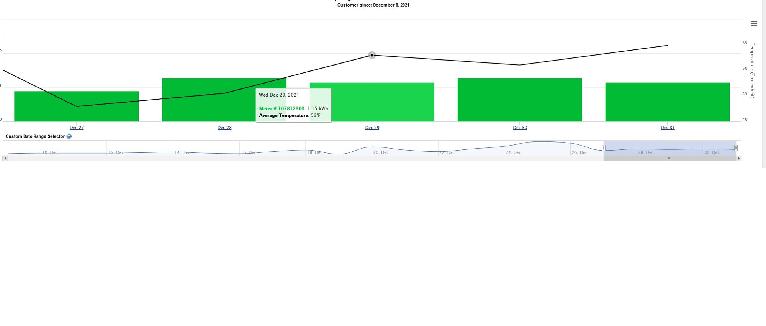This screenshot has width=766, height=326.
Task: Click '22. Dec' label in navigator
Action: [447, 152]
